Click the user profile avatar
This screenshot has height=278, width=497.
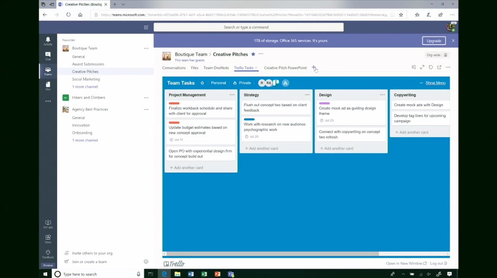pyautogui.click(x=451, y=27)
